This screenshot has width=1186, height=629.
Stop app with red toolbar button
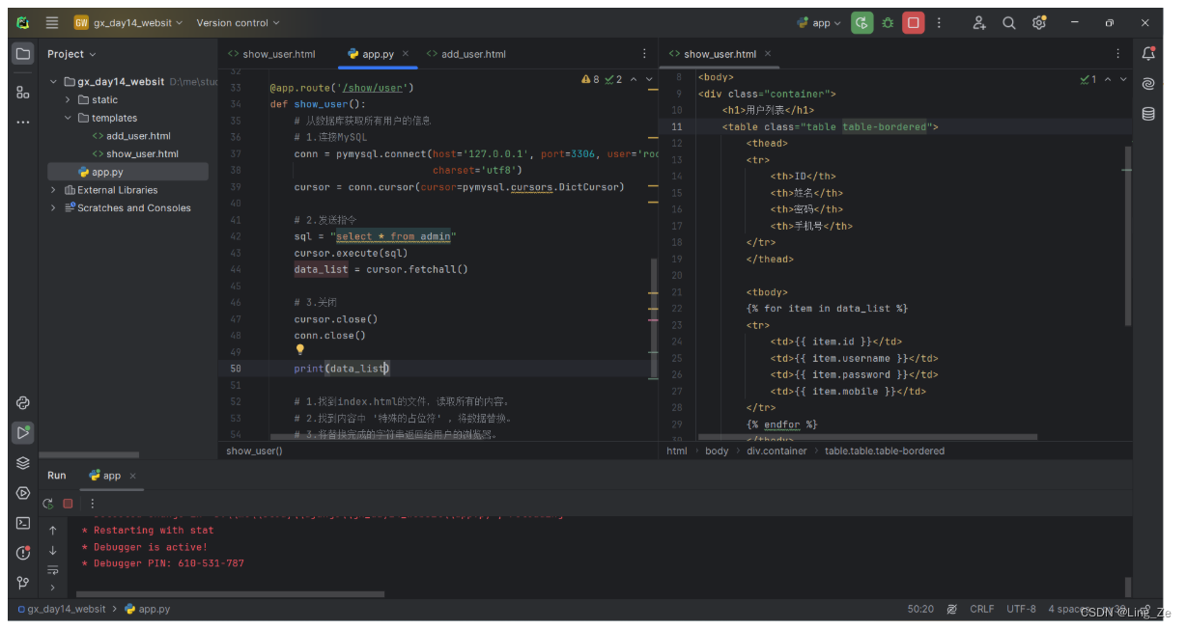pyautogui.click(x=914, y=22)
